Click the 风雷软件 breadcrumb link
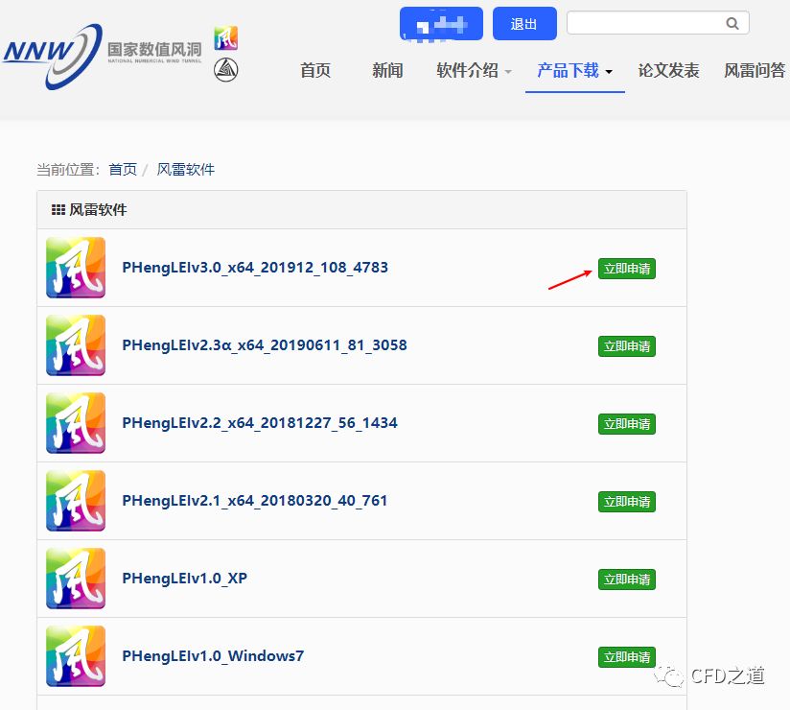790x710 pixels. click(x=186, y=170)
